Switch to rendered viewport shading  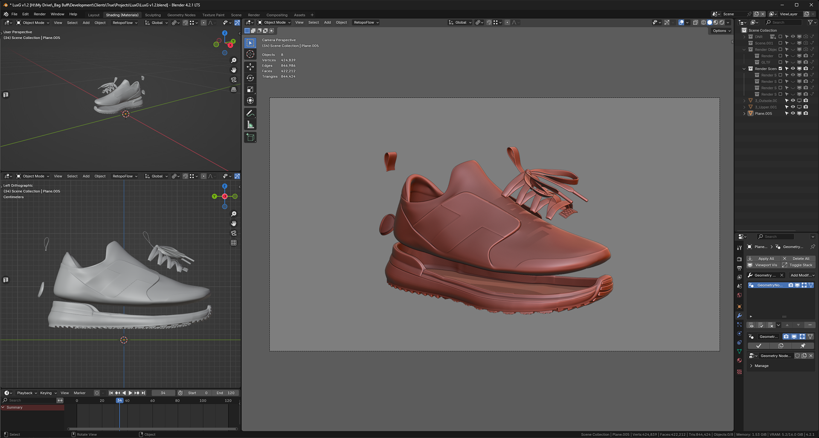722,23
